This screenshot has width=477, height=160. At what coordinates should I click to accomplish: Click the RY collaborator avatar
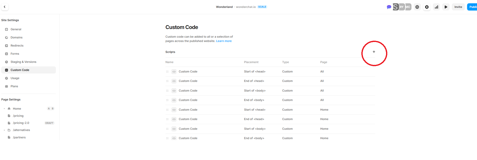[x=402, y=7]
